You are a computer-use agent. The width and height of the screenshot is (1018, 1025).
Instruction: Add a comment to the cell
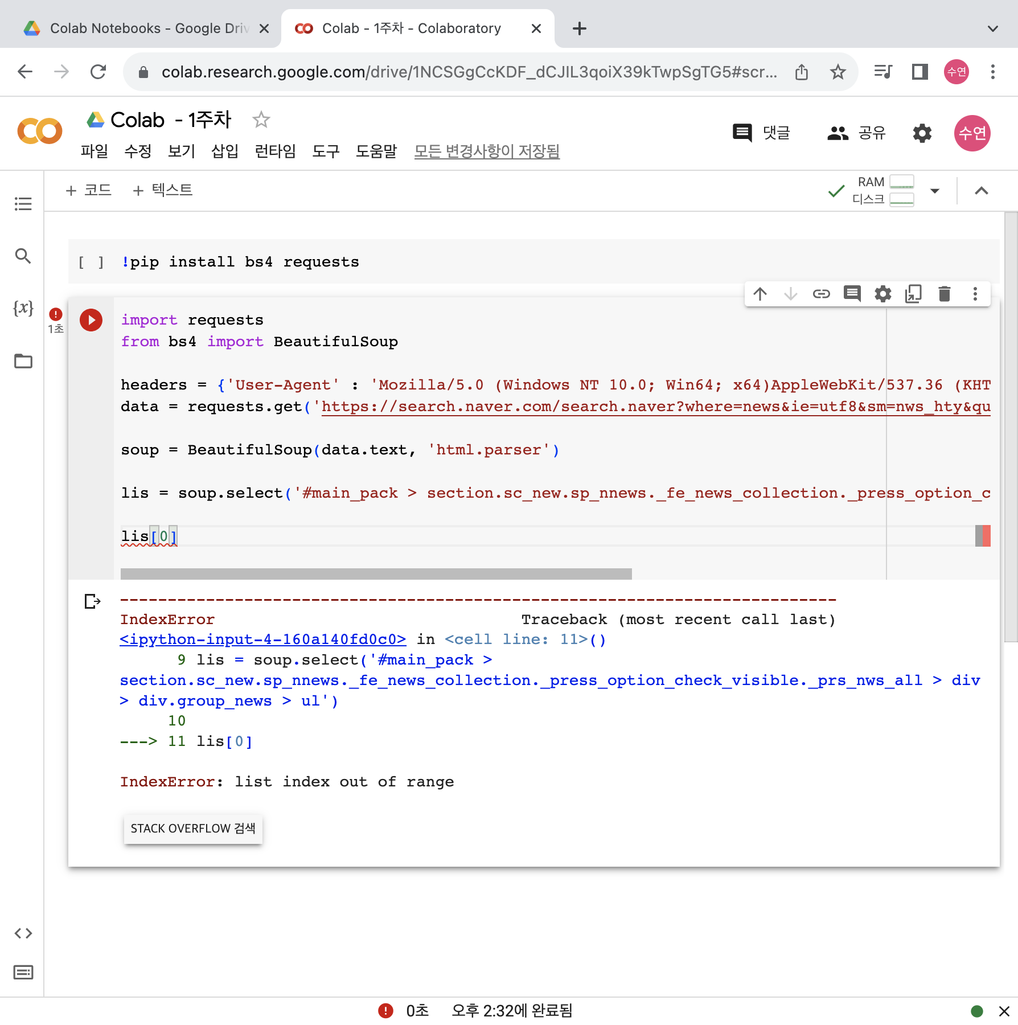tap(852, 294)
